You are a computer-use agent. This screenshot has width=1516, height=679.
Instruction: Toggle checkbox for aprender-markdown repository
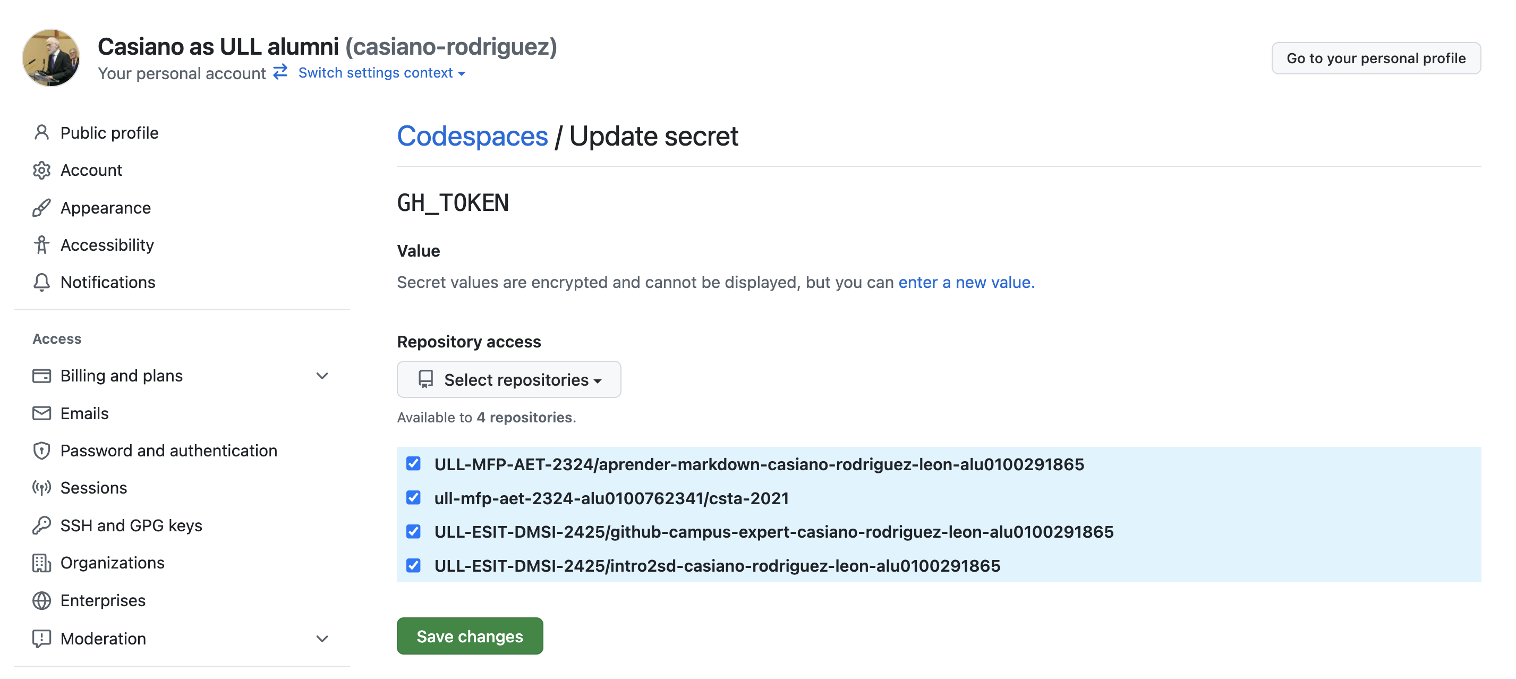[x=414, y=463]
